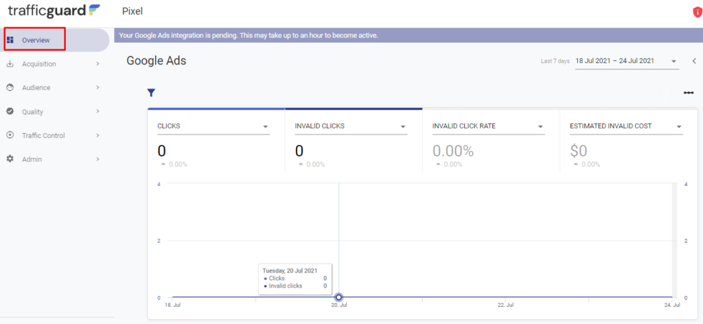Collapse the side panel with left chevron
This screenshot has width=703, height=324.
[693, 61]
